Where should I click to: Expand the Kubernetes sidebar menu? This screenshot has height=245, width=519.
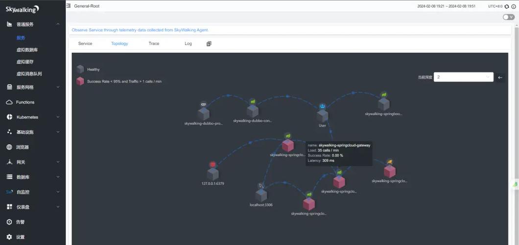33,117
